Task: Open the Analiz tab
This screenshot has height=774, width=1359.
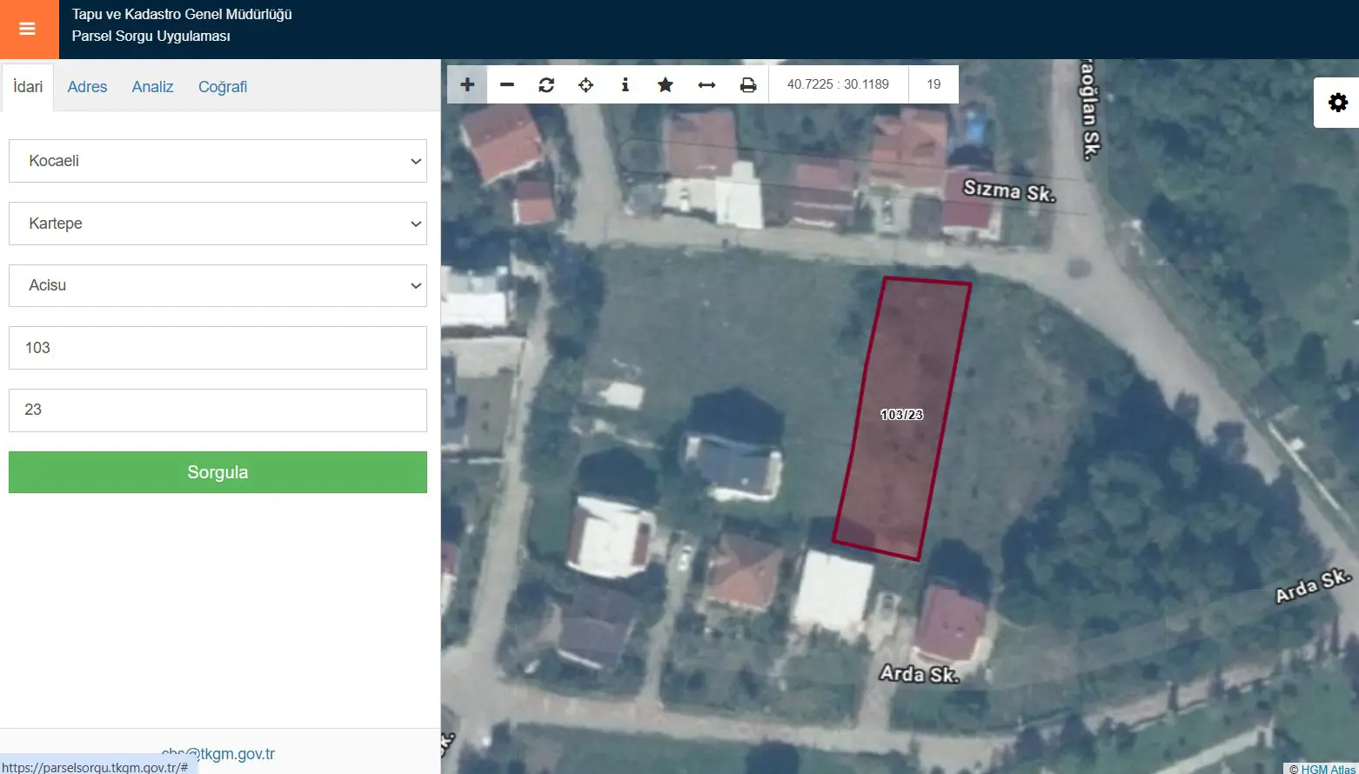Action: click(152, 87)
